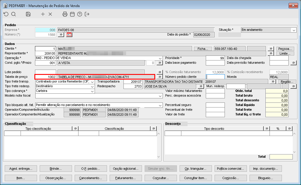301x185 pixels.
Task: Click the search magnifier toolbar icon
Action: pos(14,14)
